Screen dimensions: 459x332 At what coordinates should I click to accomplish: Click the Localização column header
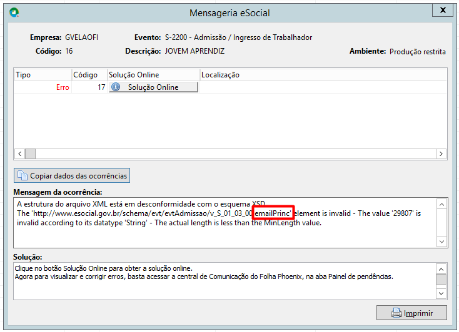[x=323, y=75]
